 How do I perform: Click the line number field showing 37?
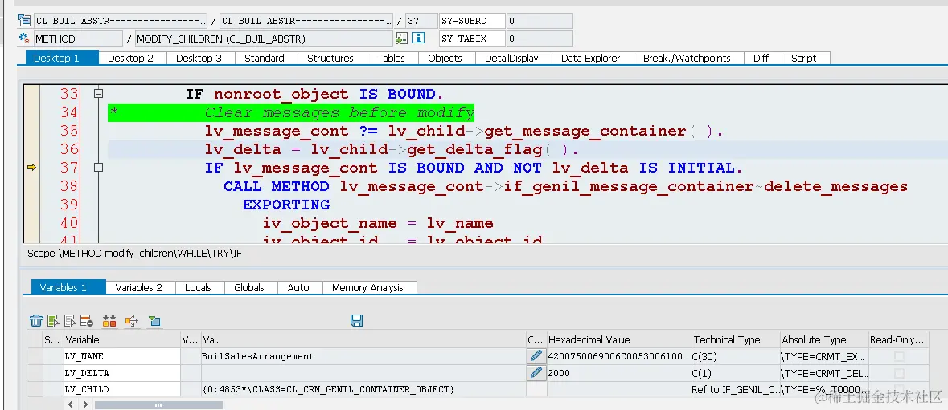point(421,21)
